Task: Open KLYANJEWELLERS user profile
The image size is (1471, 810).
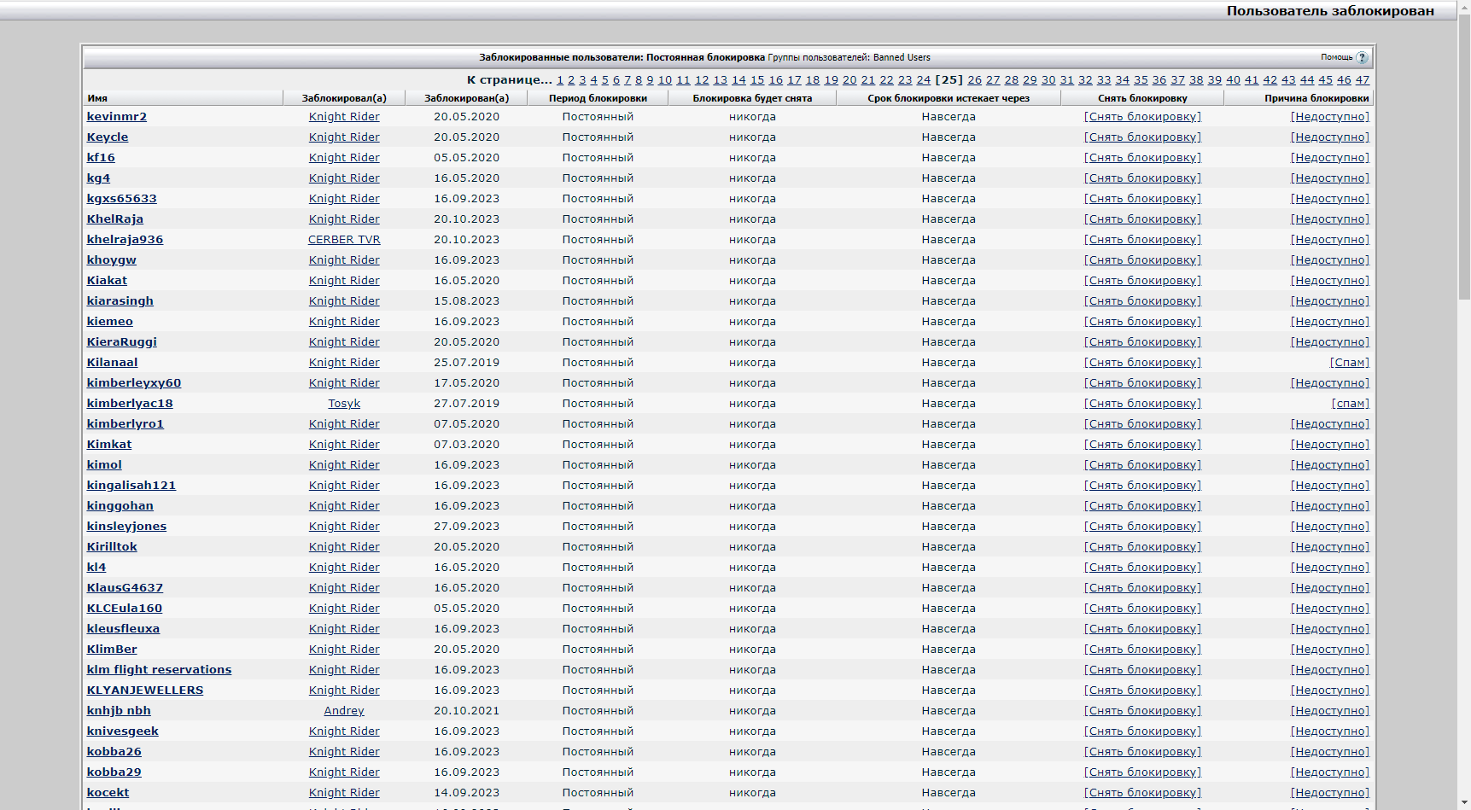Action: (x=145, y=691)
